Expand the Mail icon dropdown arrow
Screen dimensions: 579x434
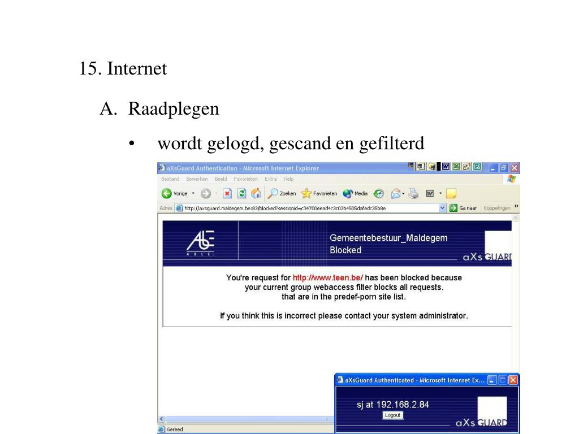403,193
